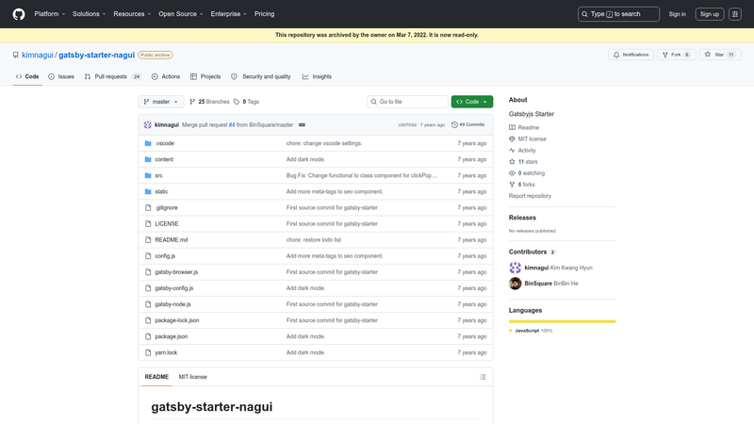Screen dimensions: 754x424
Task: Click the BinSquare contributor avatar
Action: click(x=515, y=284)
